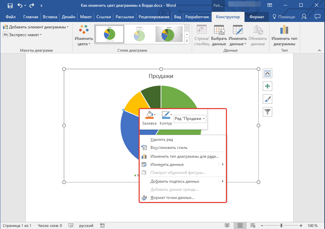Image resolution: width=325 pixels, height=229 pixels.
Task: Click Изменить тип диаграммы ribbon button
Action: click(x=284, y=35)
